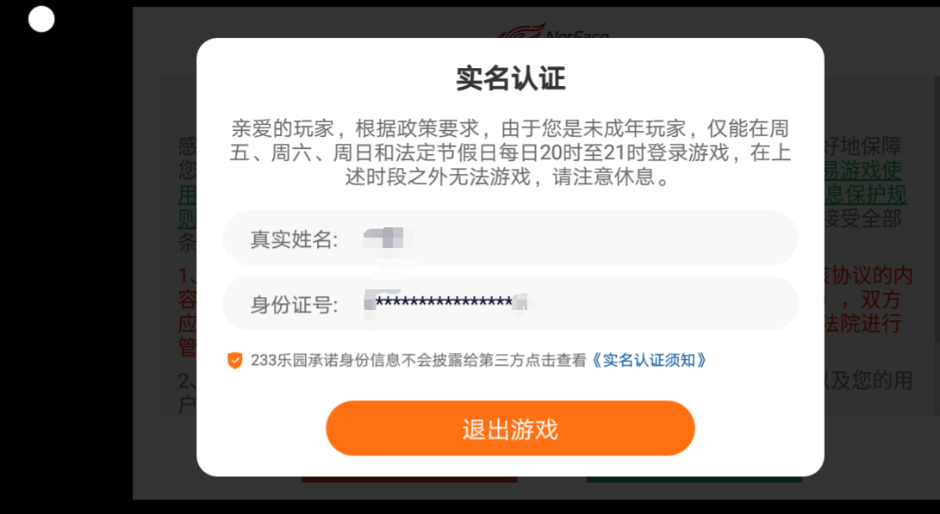Open the green 息保护规 link in background
Viewport: 940px width, 514px height.
(866, 194)
